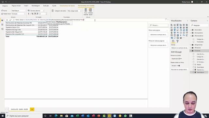
Task: Select the table visual
Action: click(175, 35)
